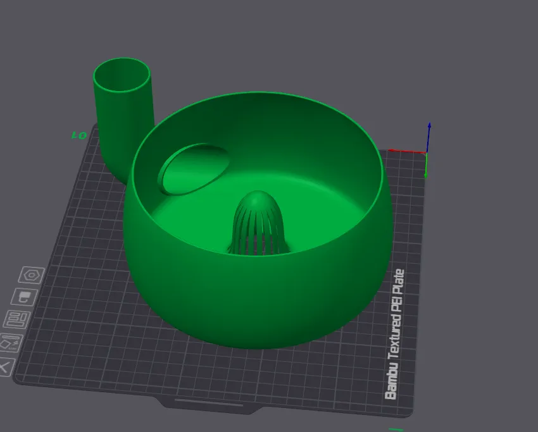Click the bowl's upper back rim

coord(258,93)
